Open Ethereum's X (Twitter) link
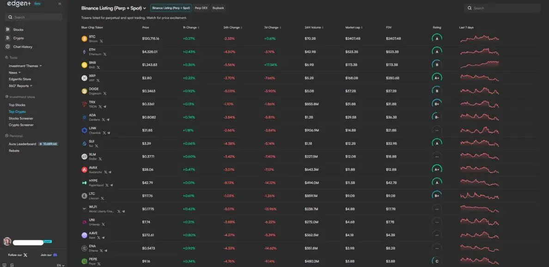 click(x=105, y=54)
